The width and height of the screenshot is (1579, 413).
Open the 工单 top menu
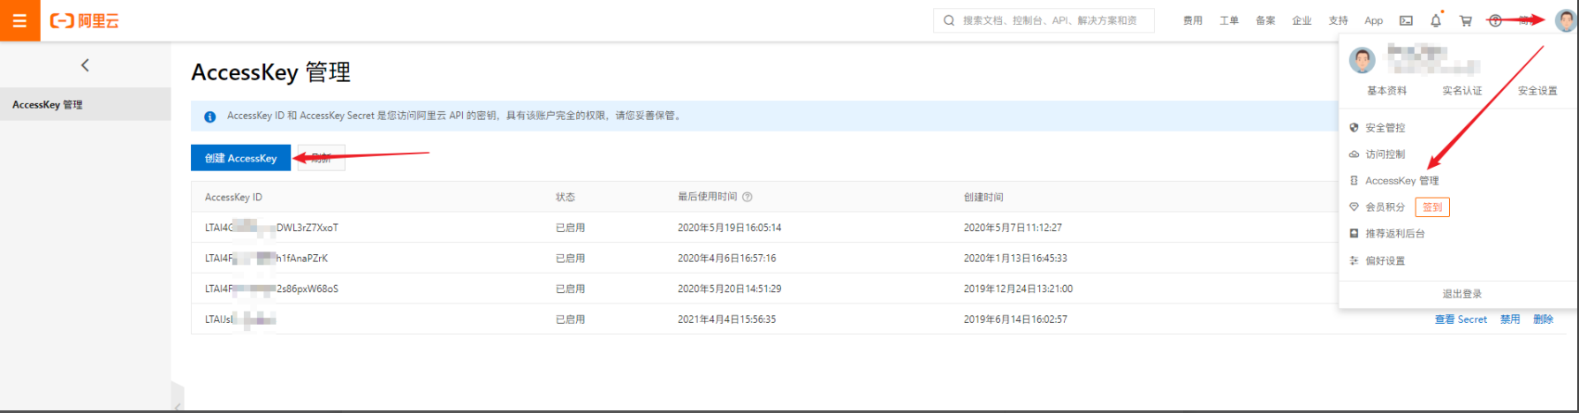[1229, 20]
